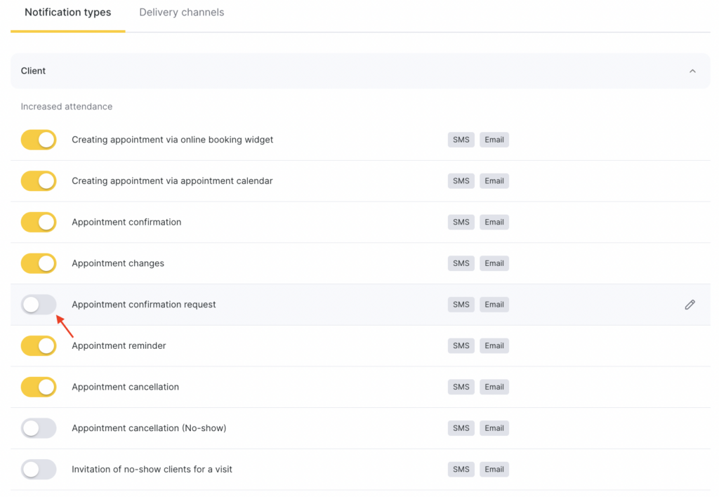719x497 pixels.
Task: Click the Client section header label
Action: click(x=34, y=71)
